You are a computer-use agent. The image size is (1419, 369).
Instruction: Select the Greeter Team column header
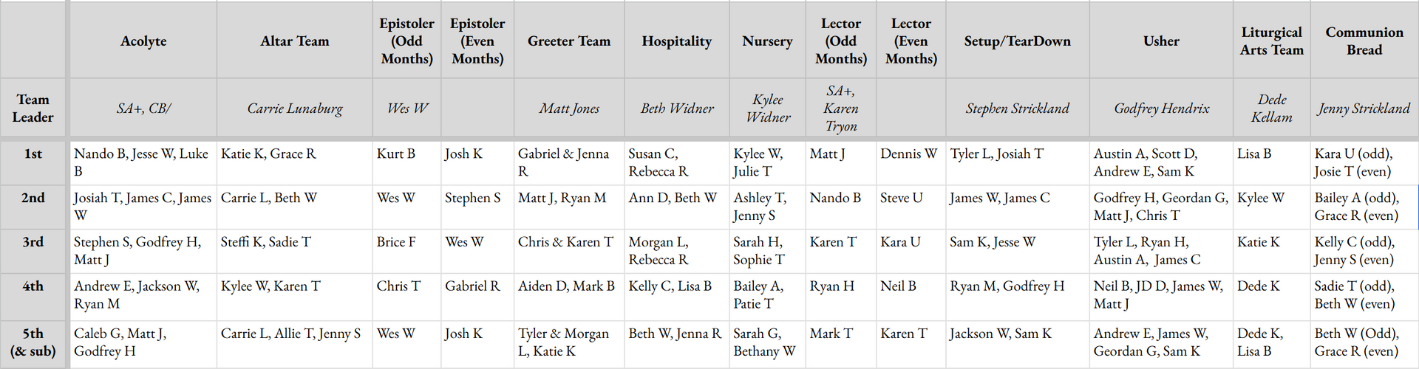tap(569, 41)
